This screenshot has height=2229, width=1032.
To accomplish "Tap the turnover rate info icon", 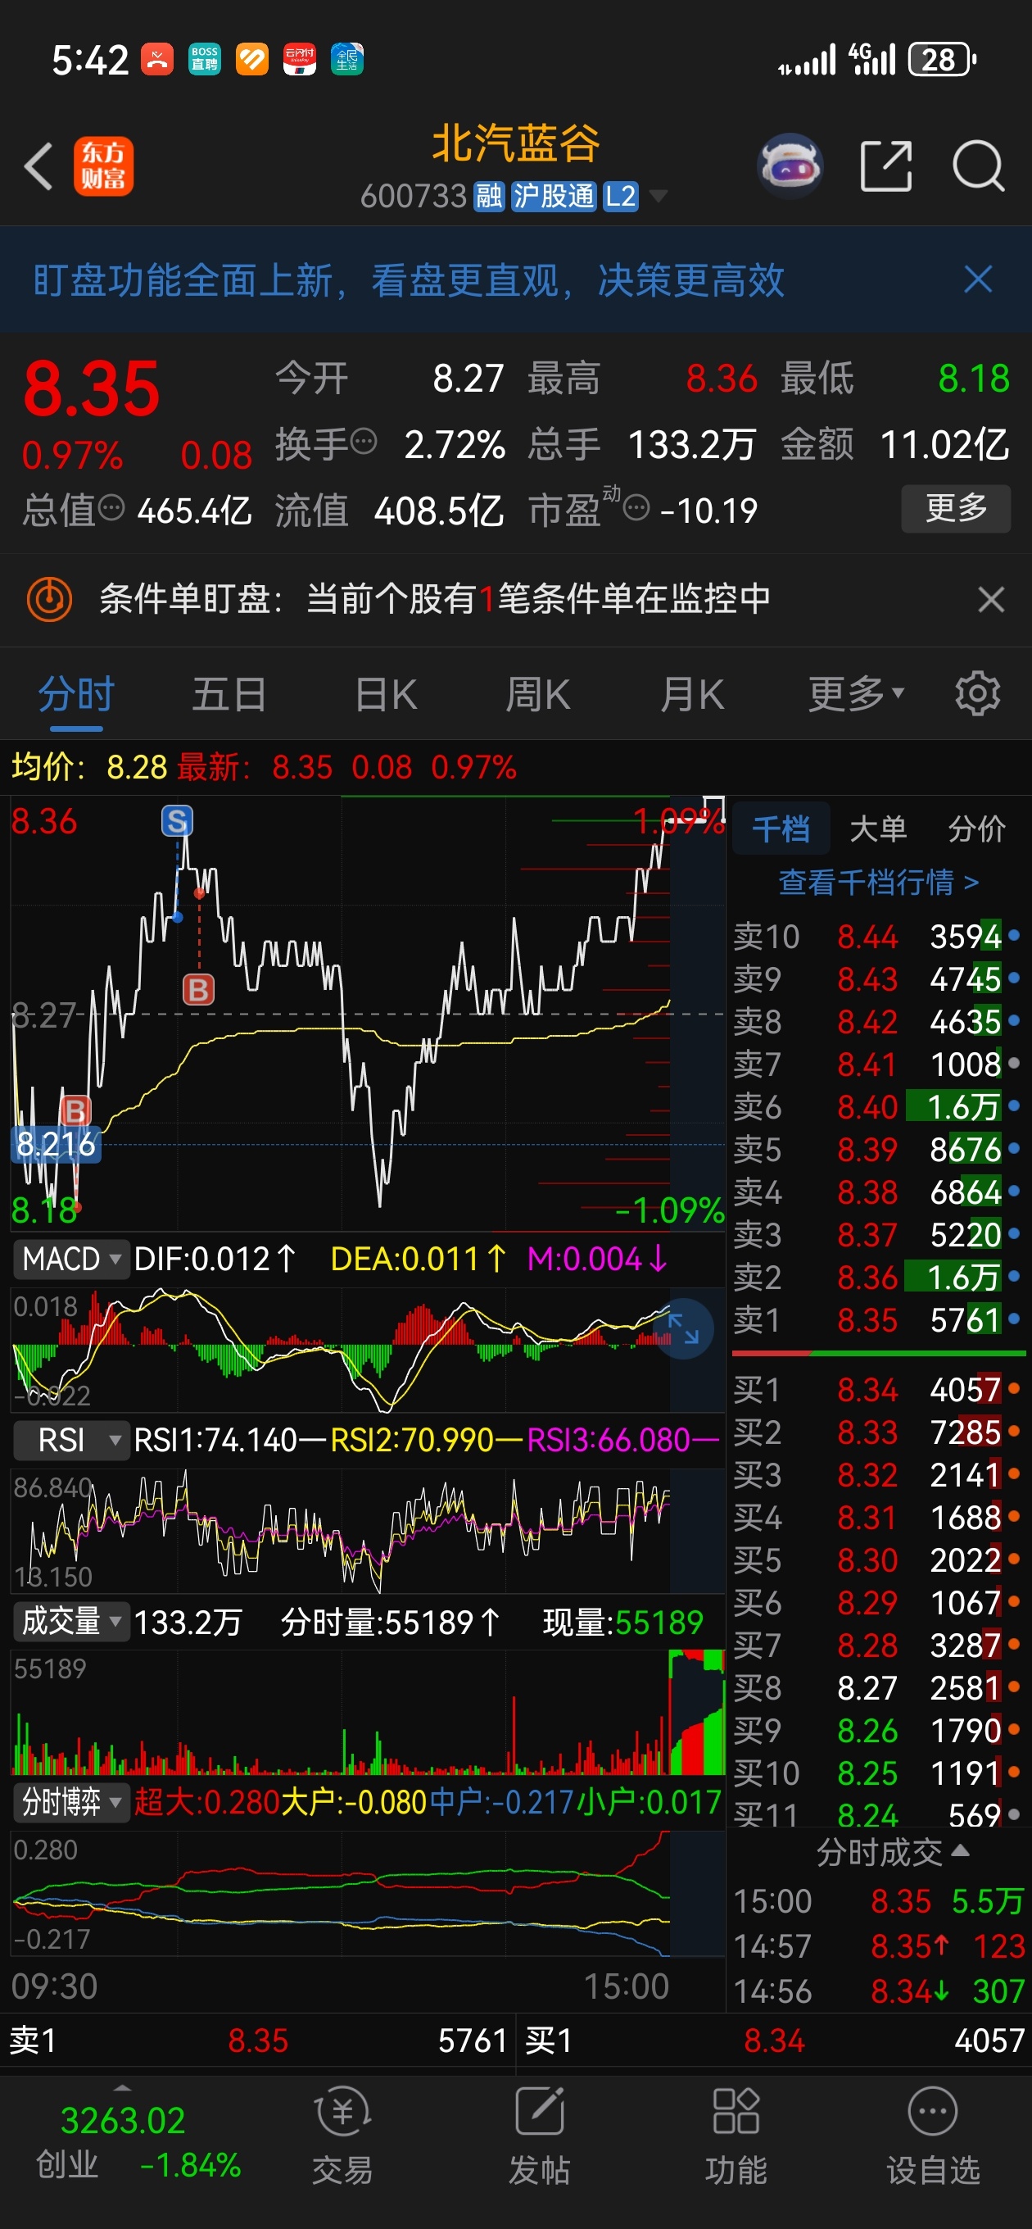I will [x=364, y=442].
